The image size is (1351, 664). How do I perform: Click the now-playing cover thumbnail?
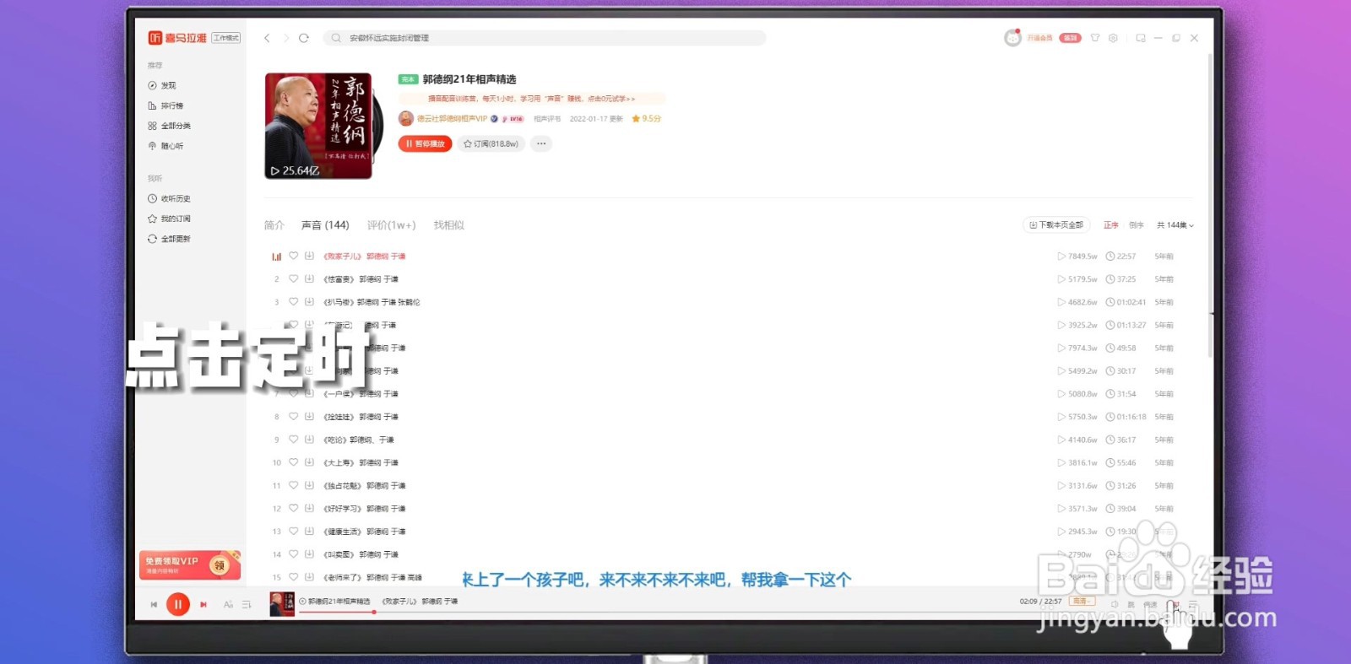282,604
